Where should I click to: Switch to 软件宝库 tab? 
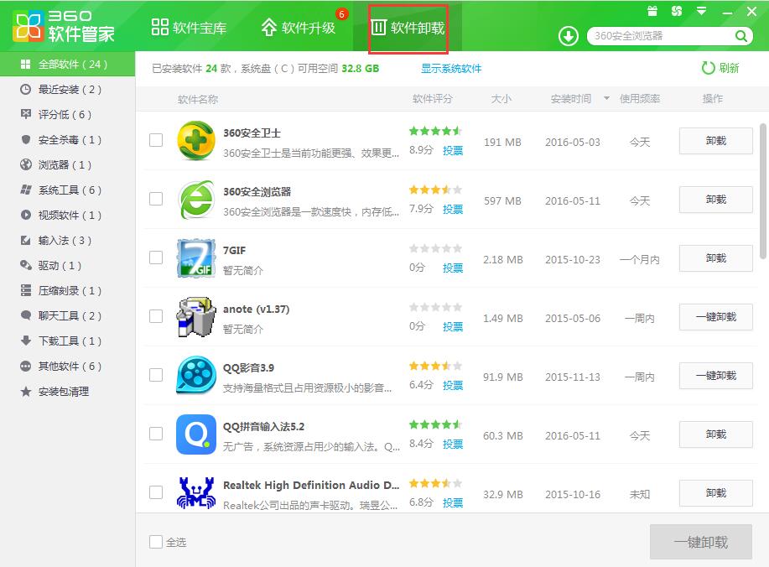[x=189, y=28]
